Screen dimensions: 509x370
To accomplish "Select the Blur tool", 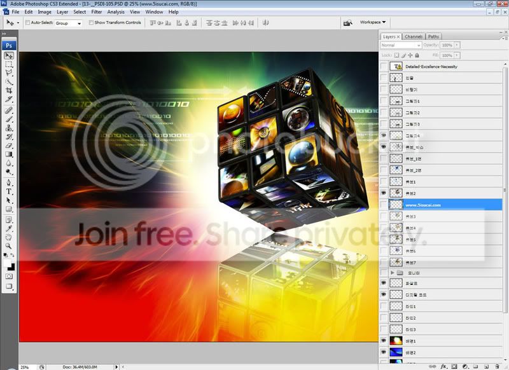I will click(9, 163).
